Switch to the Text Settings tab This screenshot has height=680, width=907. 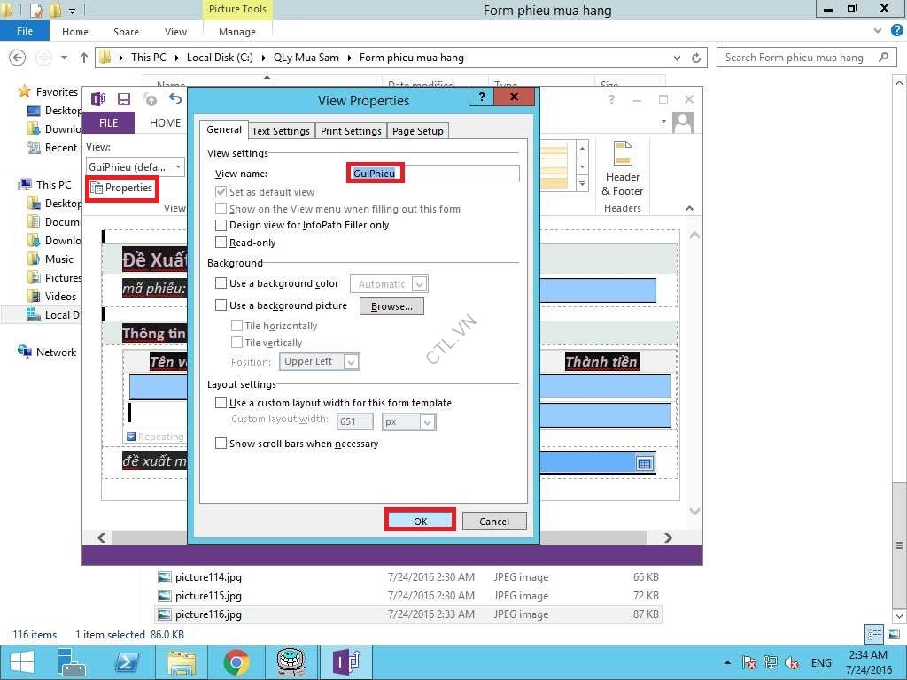(x=281, y=131)
